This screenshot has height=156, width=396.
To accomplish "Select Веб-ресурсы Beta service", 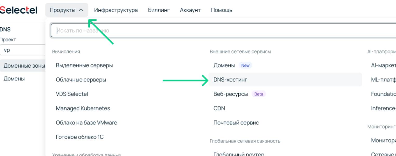I will pos(231,94).
